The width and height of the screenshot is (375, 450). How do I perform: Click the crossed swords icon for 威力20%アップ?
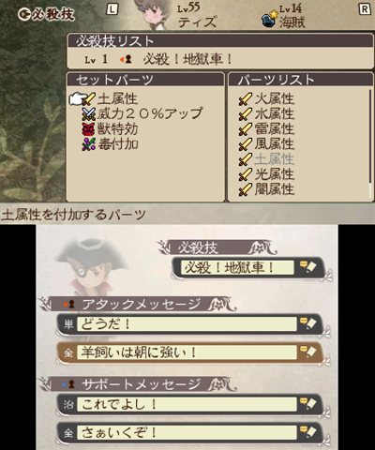point(89,114)
